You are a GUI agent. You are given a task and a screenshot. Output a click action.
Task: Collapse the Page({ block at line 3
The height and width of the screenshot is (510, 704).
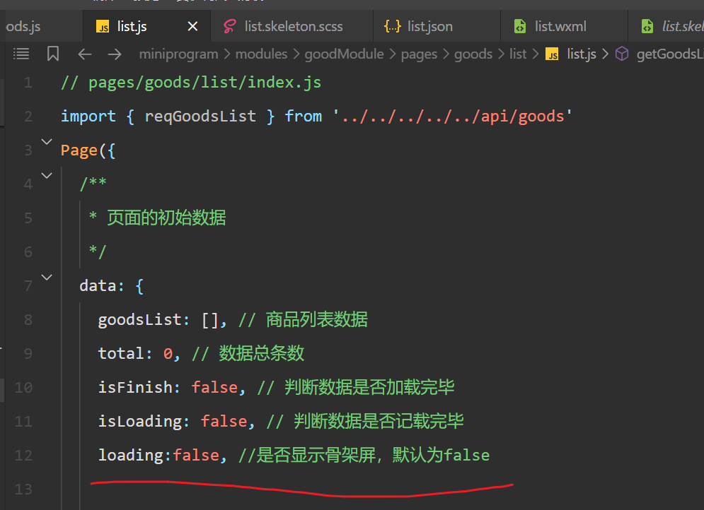pos(47,142)
